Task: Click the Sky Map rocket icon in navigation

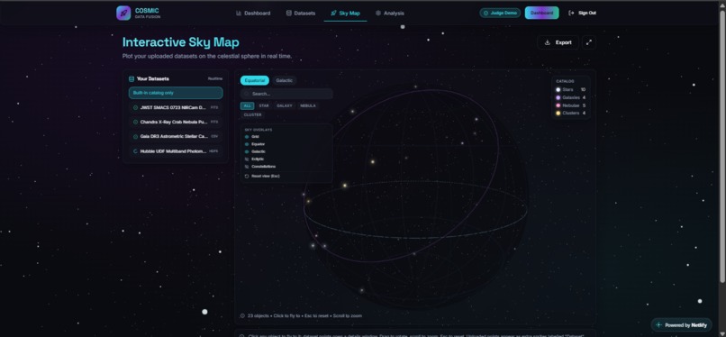Action: pyautogui.click(x=333, y=13)
